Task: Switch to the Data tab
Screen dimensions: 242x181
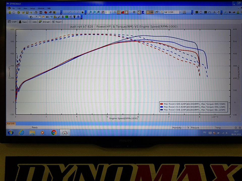Action: click(x=33, y=22)
